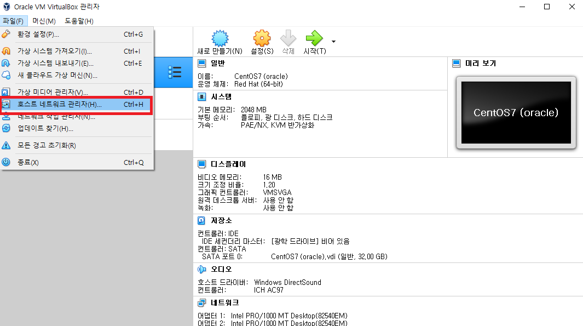
Task: Click the warning triangle icon
Action: [6, 145]
